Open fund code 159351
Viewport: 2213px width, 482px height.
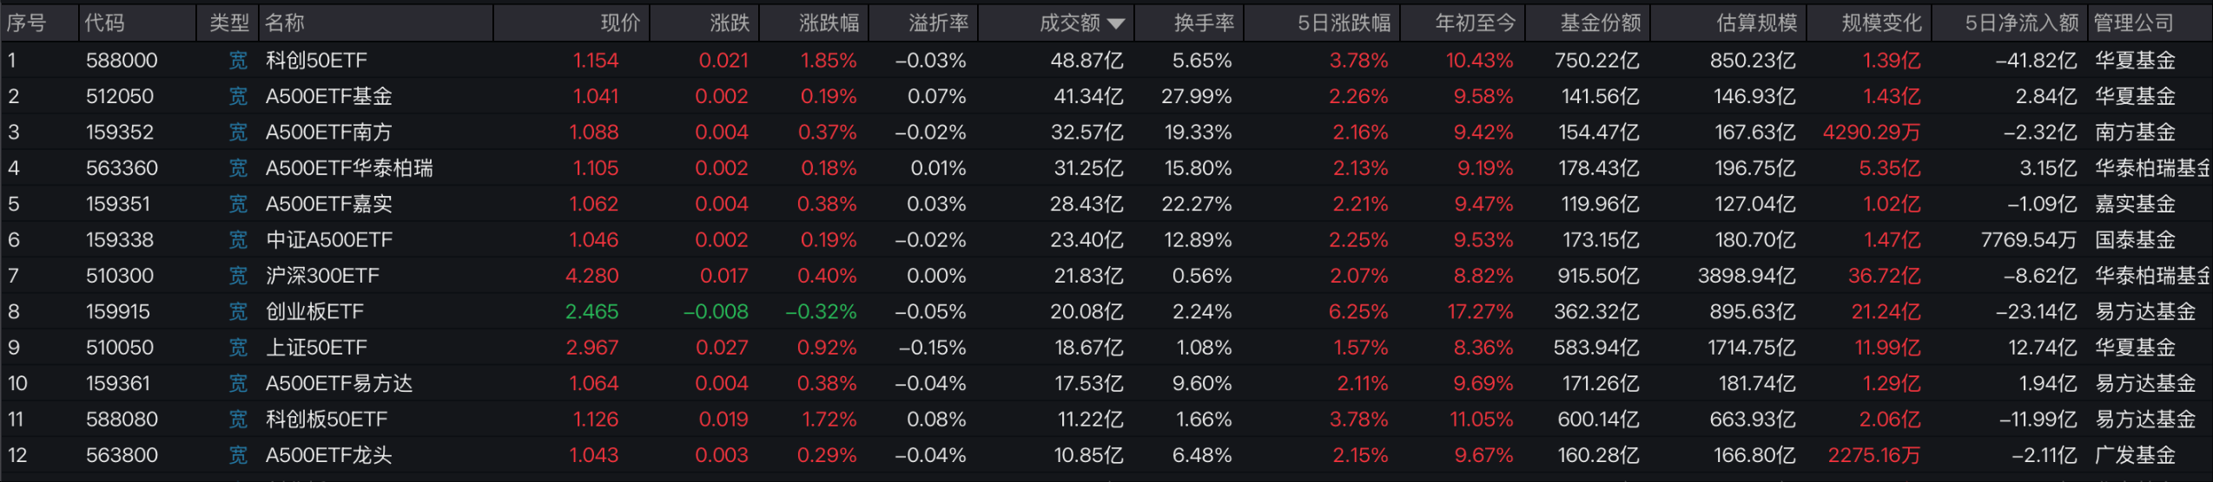[118, 205]
